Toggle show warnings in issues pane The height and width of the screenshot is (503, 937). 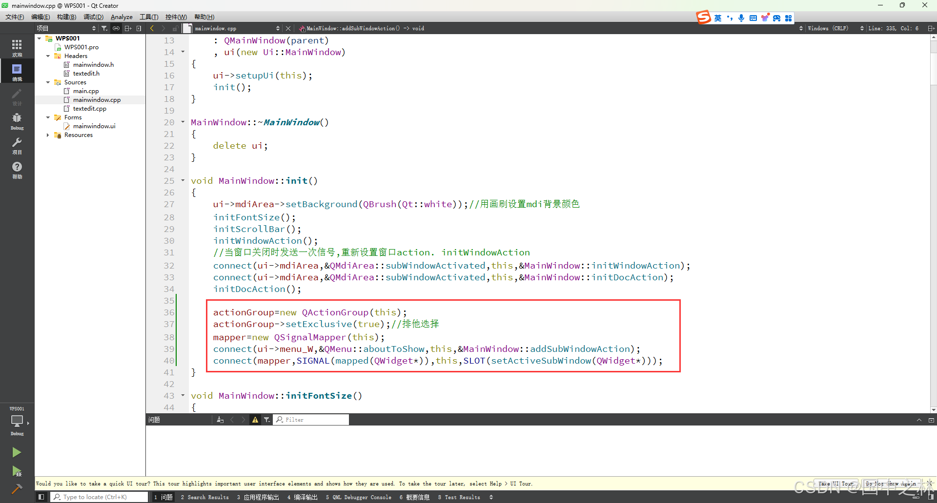[x=255, y=420]
